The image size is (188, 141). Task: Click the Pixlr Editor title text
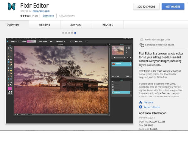pyautogui.click(x=34, y=6)
